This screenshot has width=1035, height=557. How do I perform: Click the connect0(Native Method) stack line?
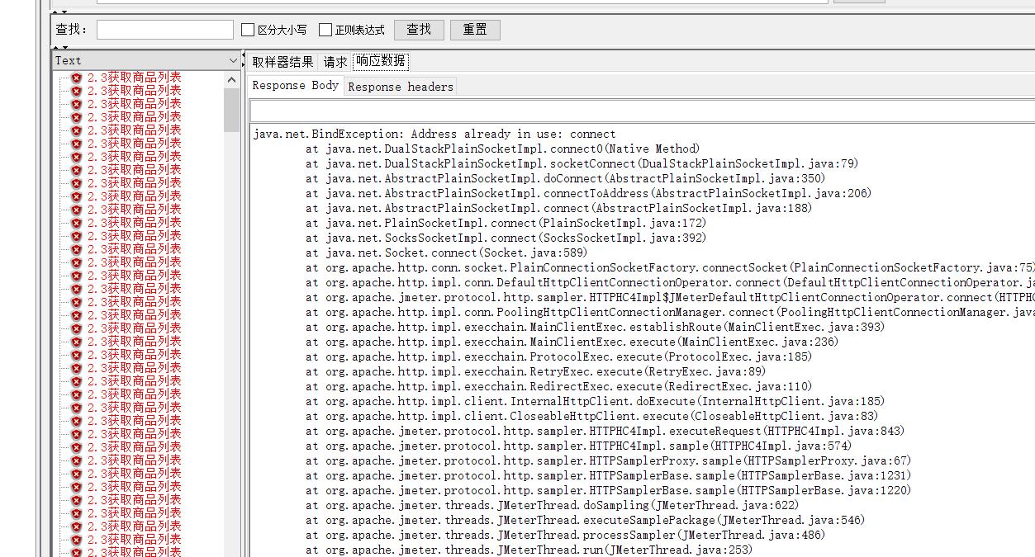[502, 149]
